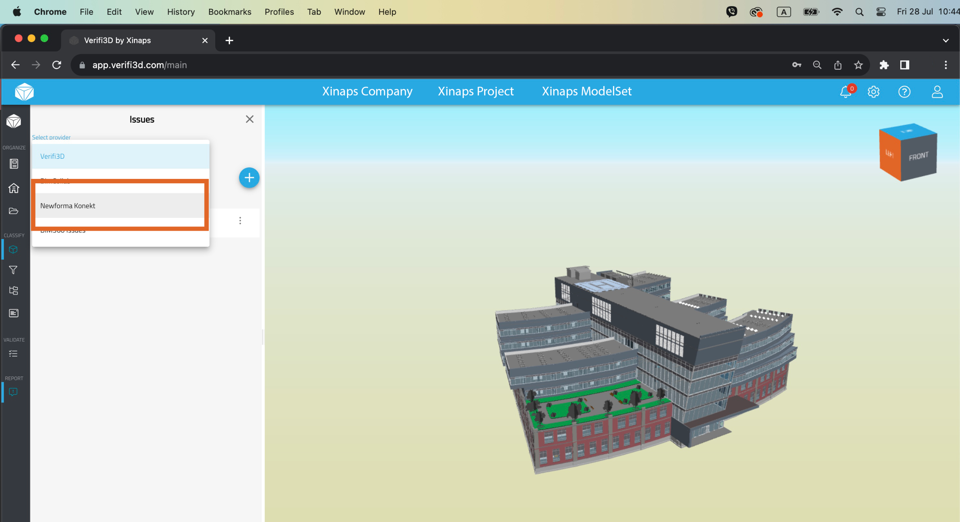
Task: Open Spotlight search in menu bar
Action: click(x=859, y=12)
